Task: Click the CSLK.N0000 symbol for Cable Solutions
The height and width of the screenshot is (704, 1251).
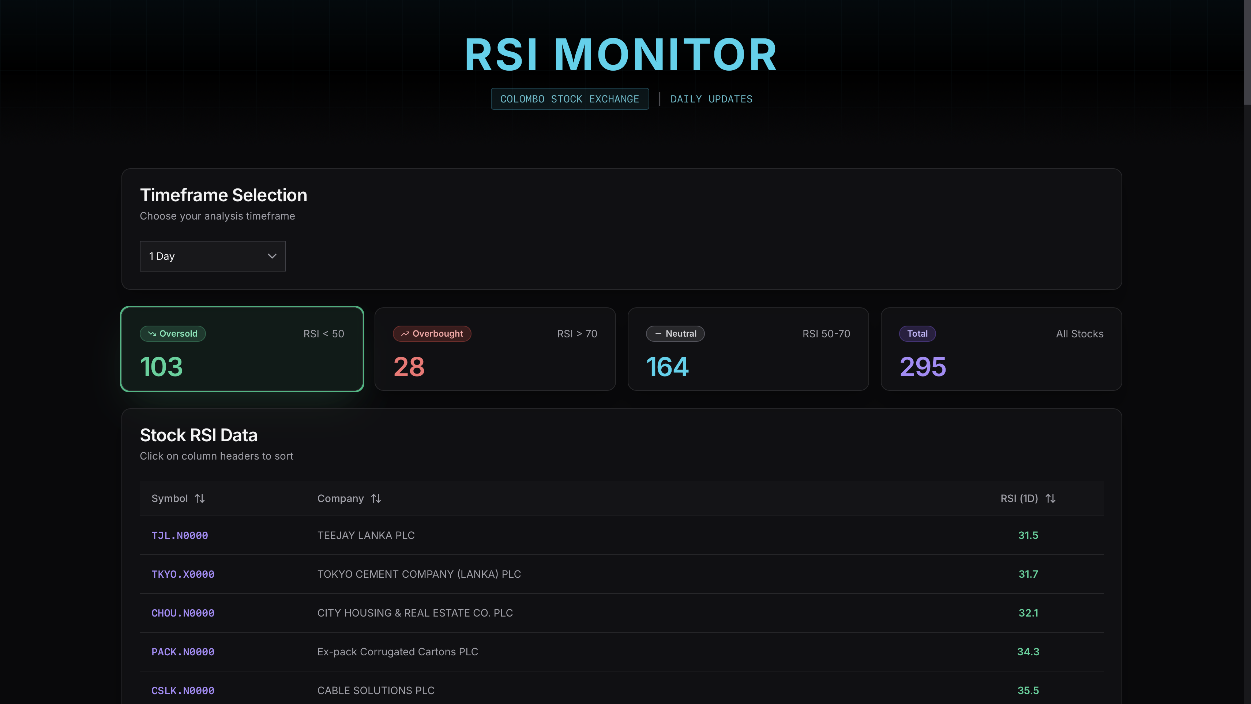Action: 183,690
